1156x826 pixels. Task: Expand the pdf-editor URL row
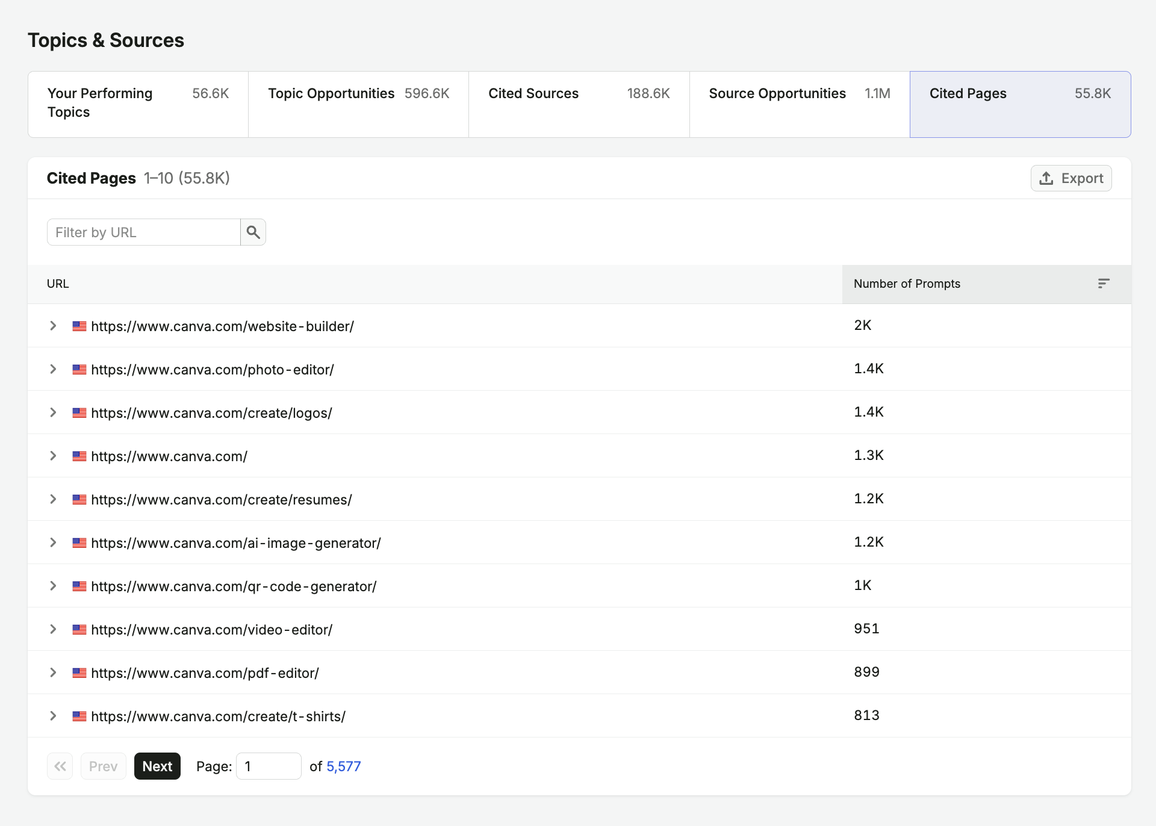(53, 672)
